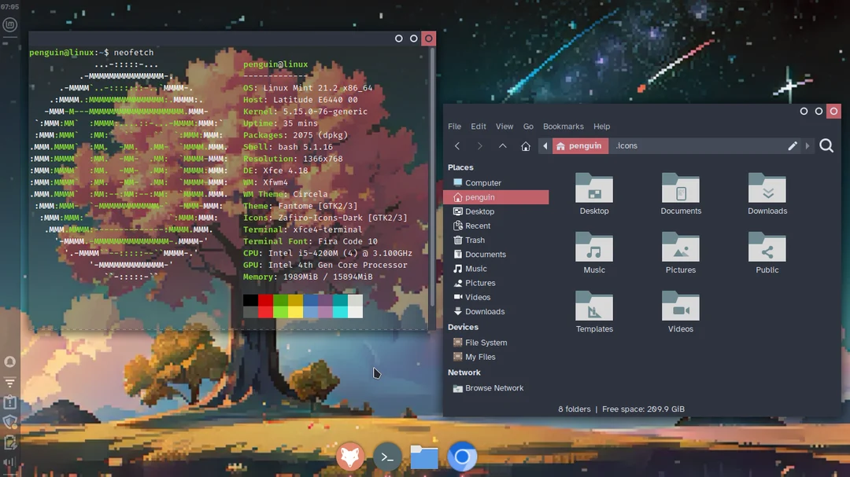Click the Linux Mint fox icon in the dock
This screenshot has width=850, height=477.
pyautogui.click(x=349, y=456)
